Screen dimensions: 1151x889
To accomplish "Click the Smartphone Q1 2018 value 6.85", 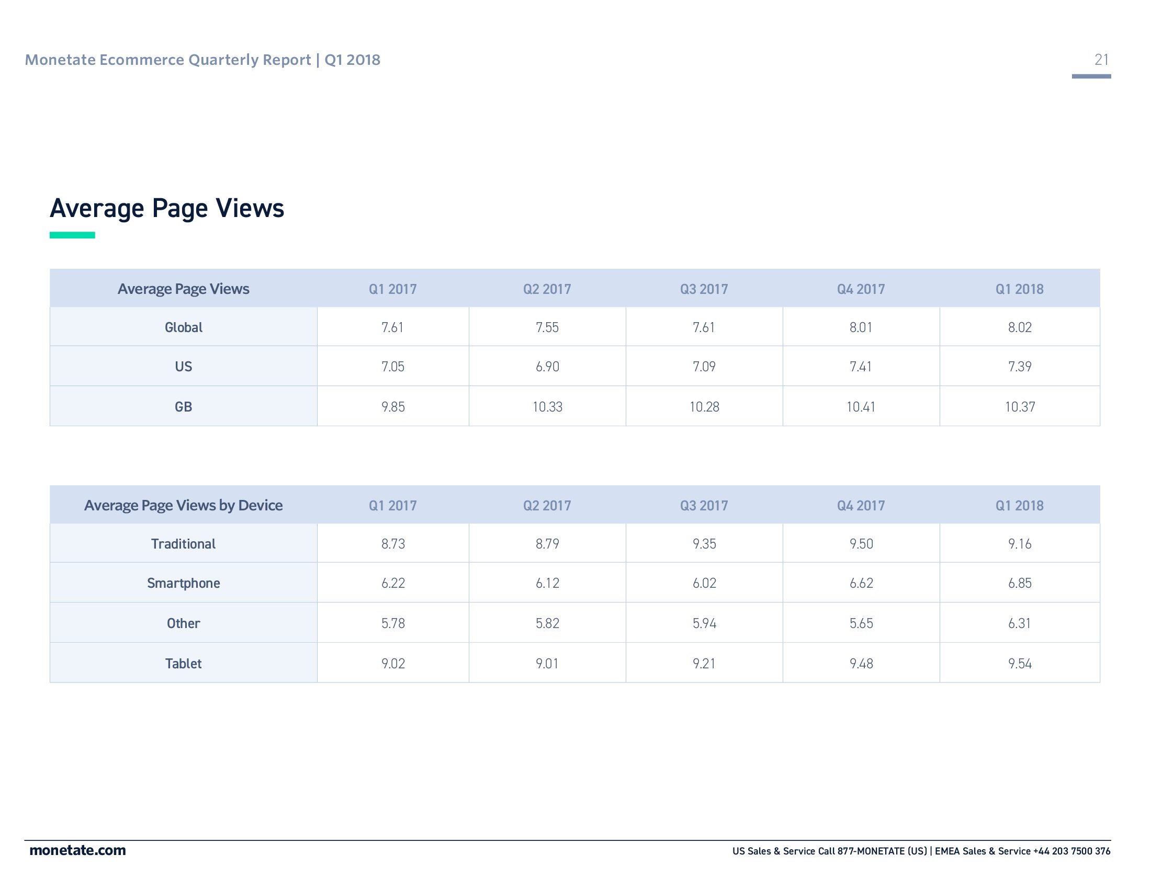I will point(1019,583).
